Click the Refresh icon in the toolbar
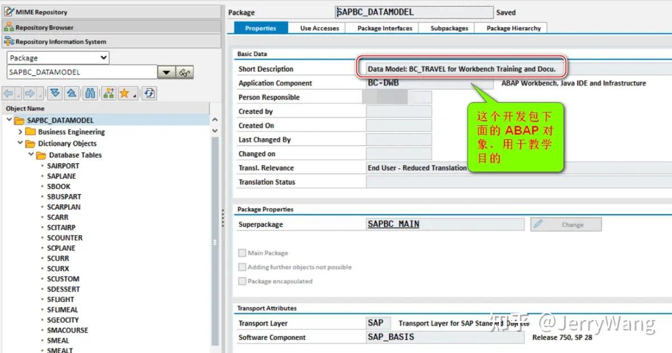This screenshot has width=672, height=353. click(x=149, y=93)
